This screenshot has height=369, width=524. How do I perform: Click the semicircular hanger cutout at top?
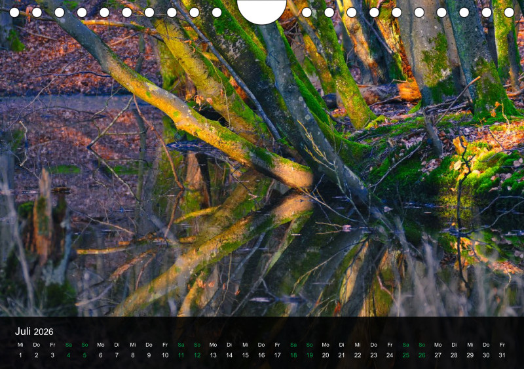pos(261,10)
